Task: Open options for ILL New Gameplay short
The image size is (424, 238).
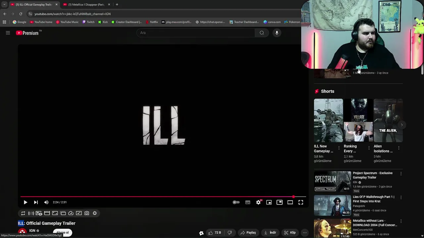Action: (x=339, y=148)
